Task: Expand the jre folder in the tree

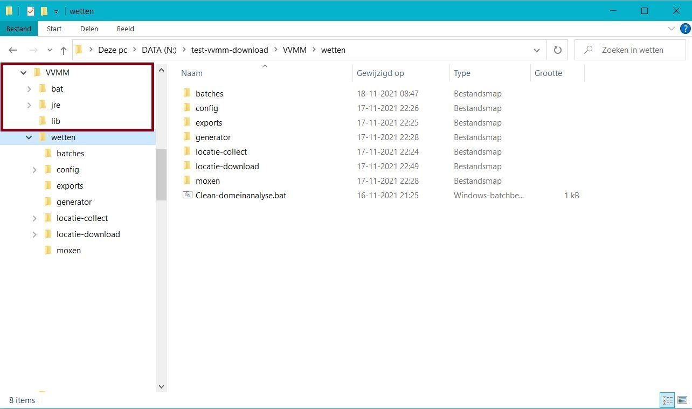Action: (x=29, y=105)
